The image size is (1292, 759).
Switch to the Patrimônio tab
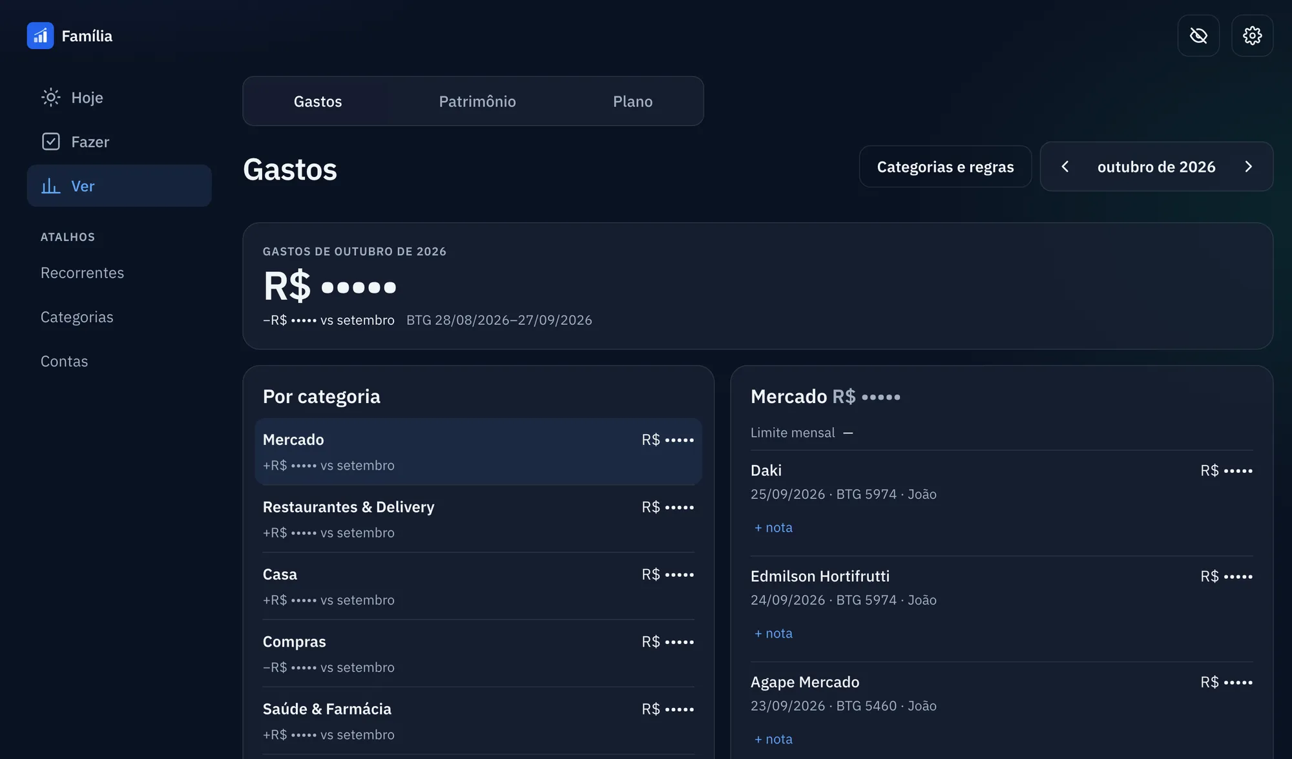[x=477, y=101]
